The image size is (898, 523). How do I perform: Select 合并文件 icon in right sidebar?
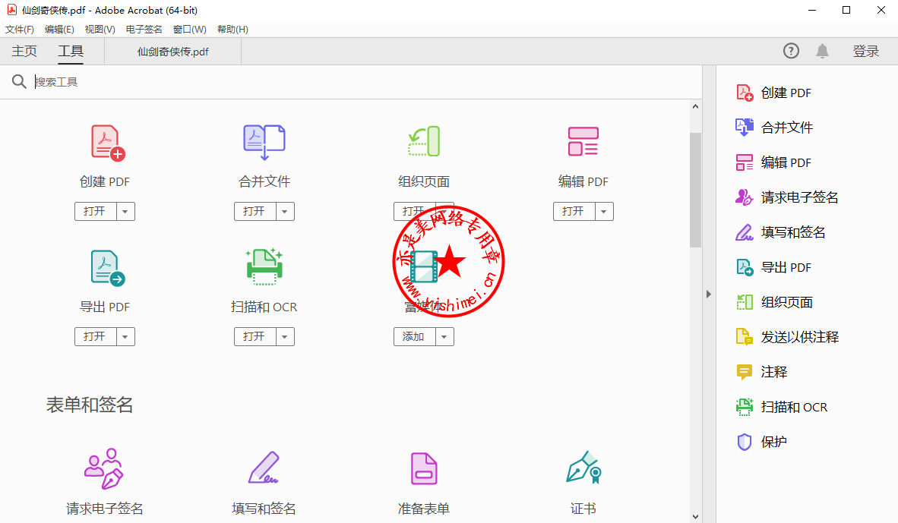[745, 128]
